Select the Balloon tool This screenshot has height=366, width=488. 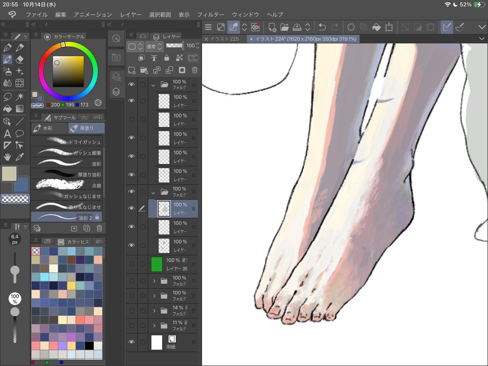20,133
